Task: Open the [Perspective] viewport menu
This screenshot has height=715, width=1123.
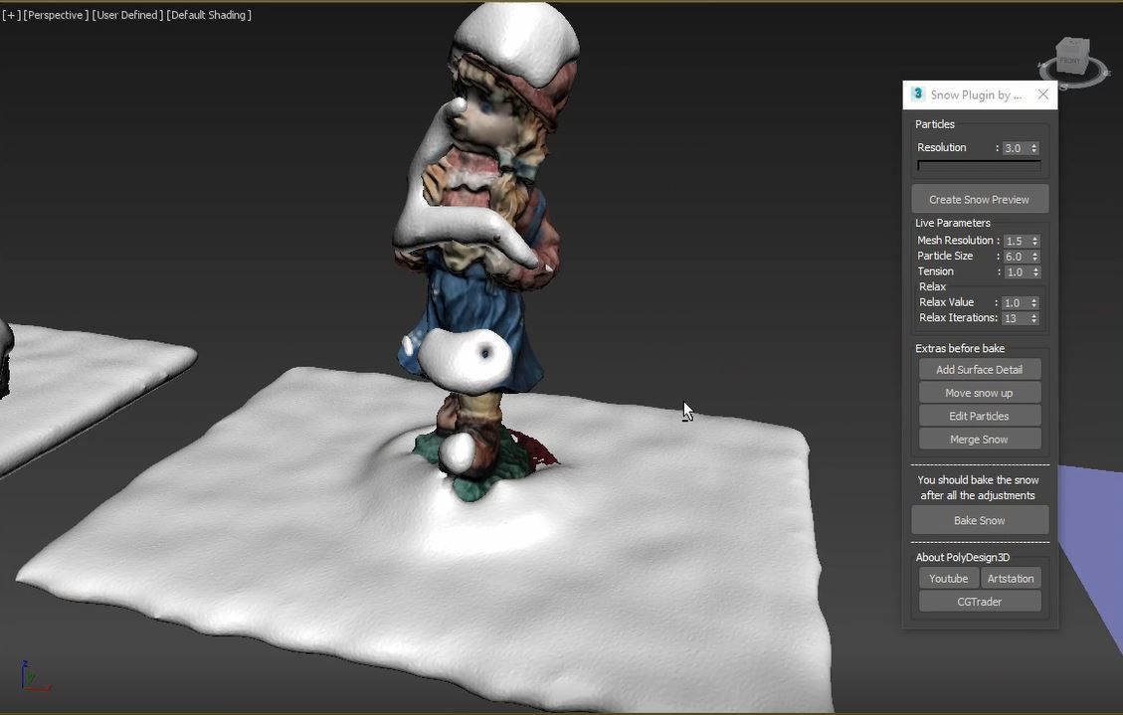Action: (x=56, y=15)
